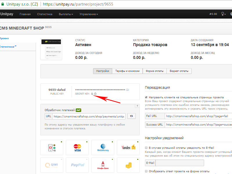Image resolution: width=232 pixels, height=174 pixels.
Task: Select the WebMoney payment method tile
Action: [x=103, y=148]
